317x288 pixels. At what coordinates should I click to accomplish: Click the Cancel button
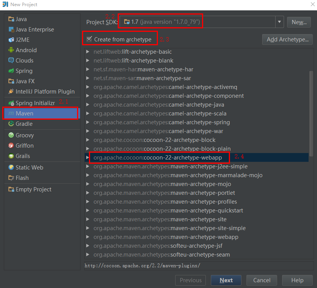click(x=262, y=280)
